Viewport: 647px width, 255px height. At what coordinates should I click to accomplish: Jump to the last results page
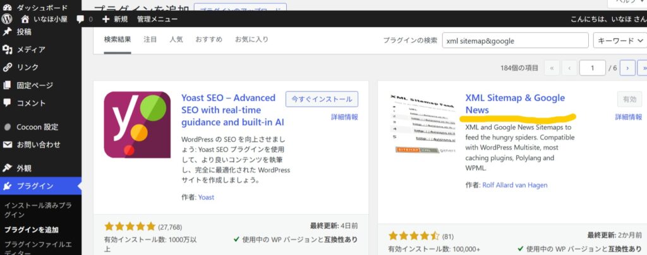[643, 68]
